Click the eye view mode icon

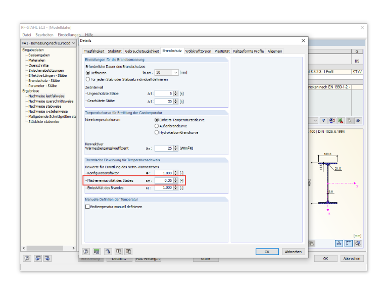(358, 120)
